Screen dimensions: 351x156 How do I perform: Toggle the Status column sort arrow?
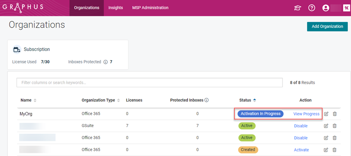pos(254,100)
